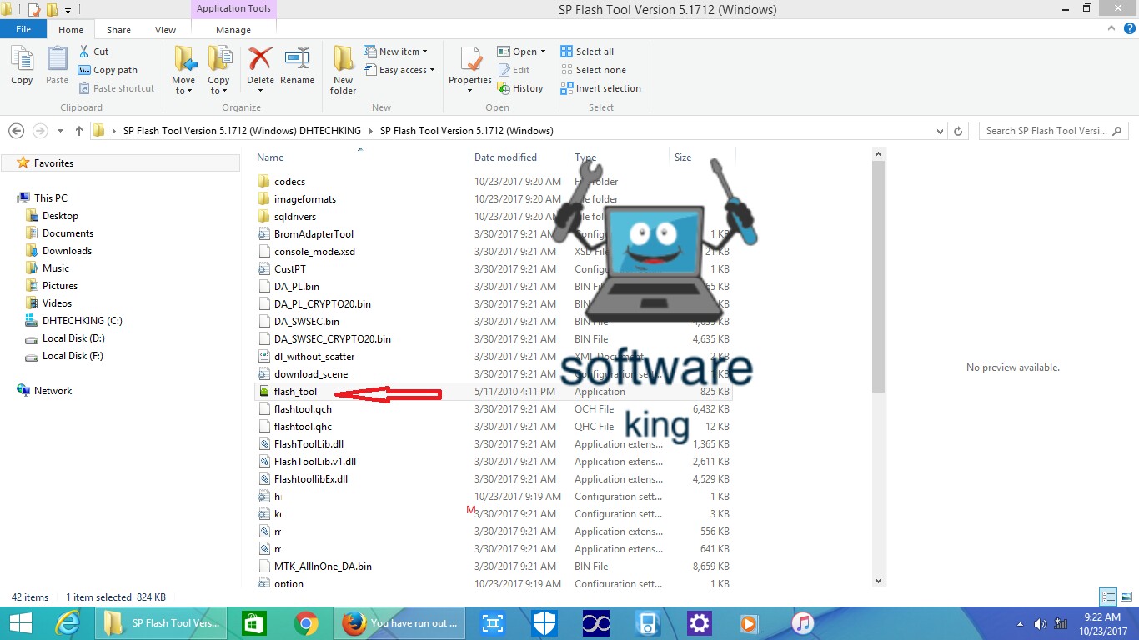
Task: Switch to large thumbnails view button
Action: [x=1125, y=597]
